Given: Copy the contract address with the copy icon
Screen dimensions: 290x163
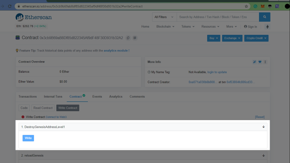Looking at the screenshot, I should pos(128,38).
